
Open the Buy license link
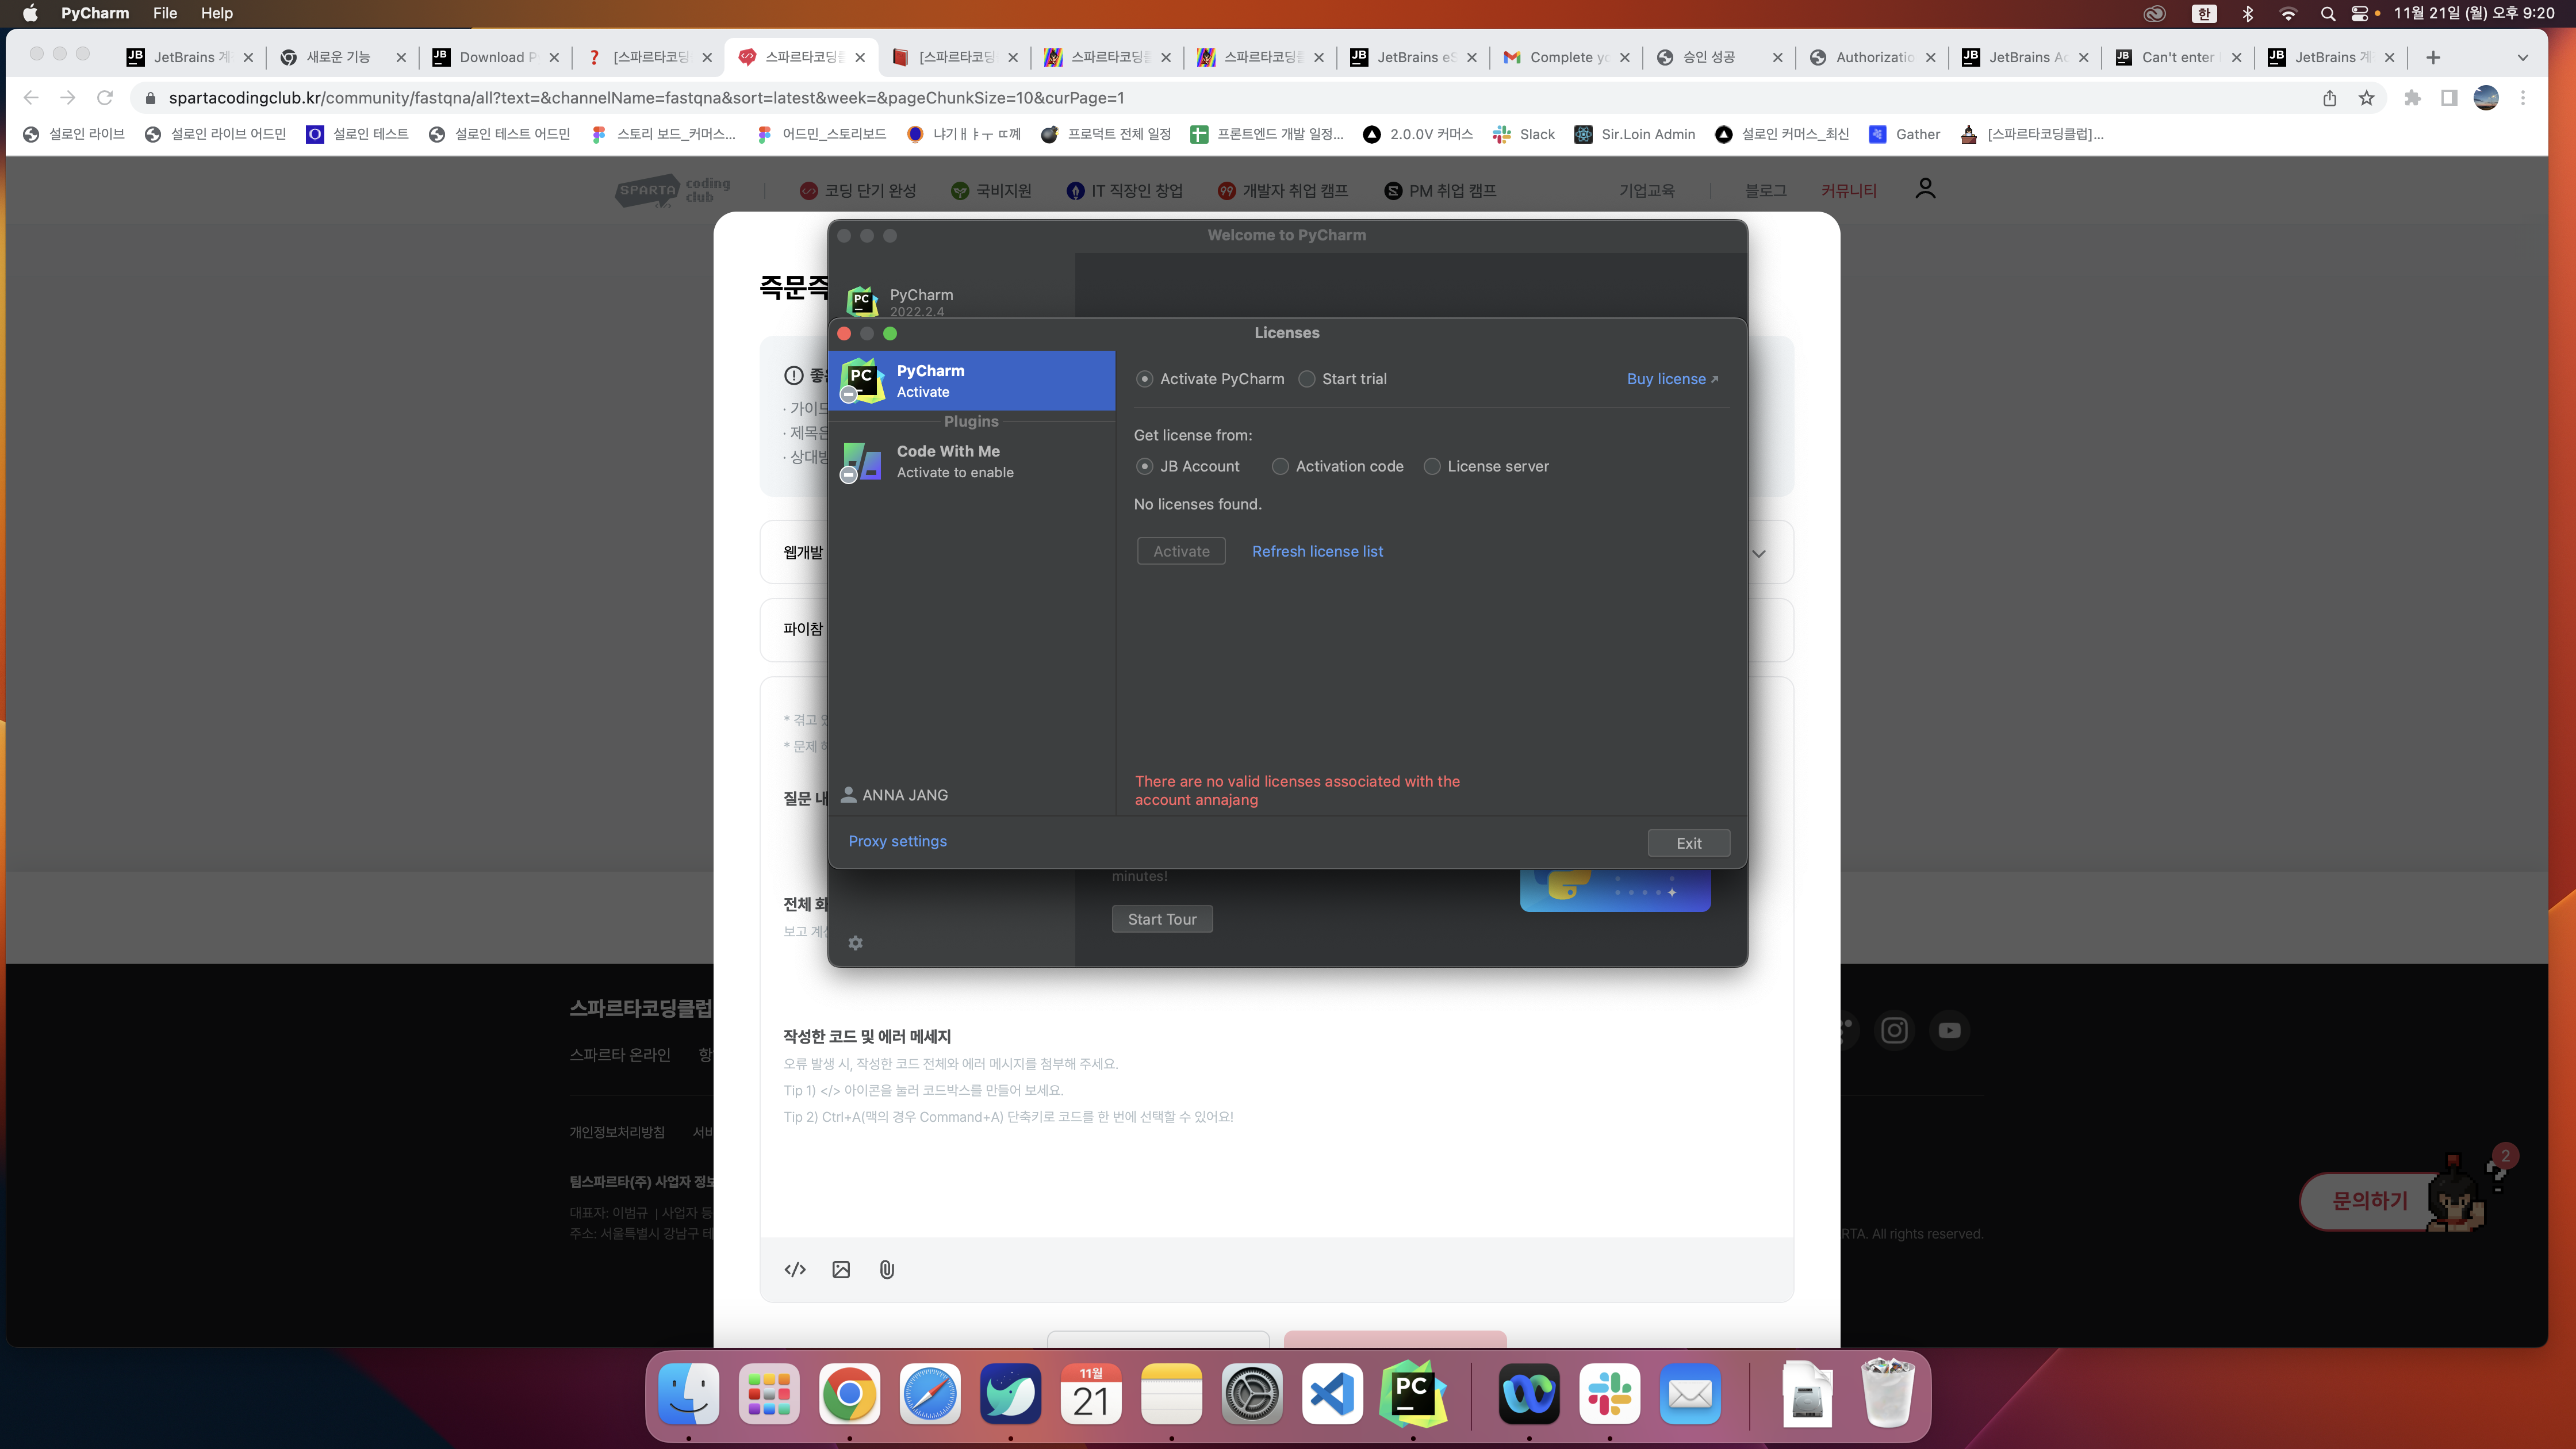click(1672, 379)
